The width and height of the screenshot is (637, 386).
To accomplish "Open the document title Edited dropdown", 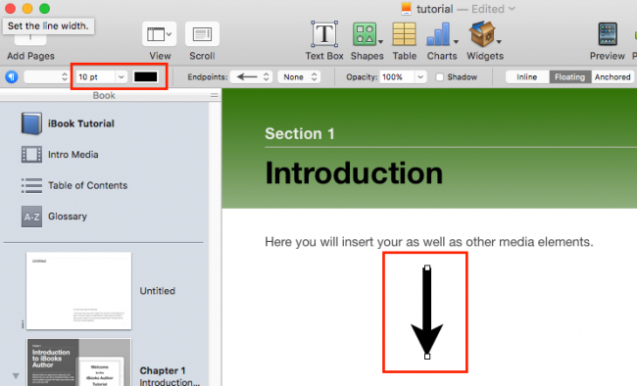I will [512, 9].
